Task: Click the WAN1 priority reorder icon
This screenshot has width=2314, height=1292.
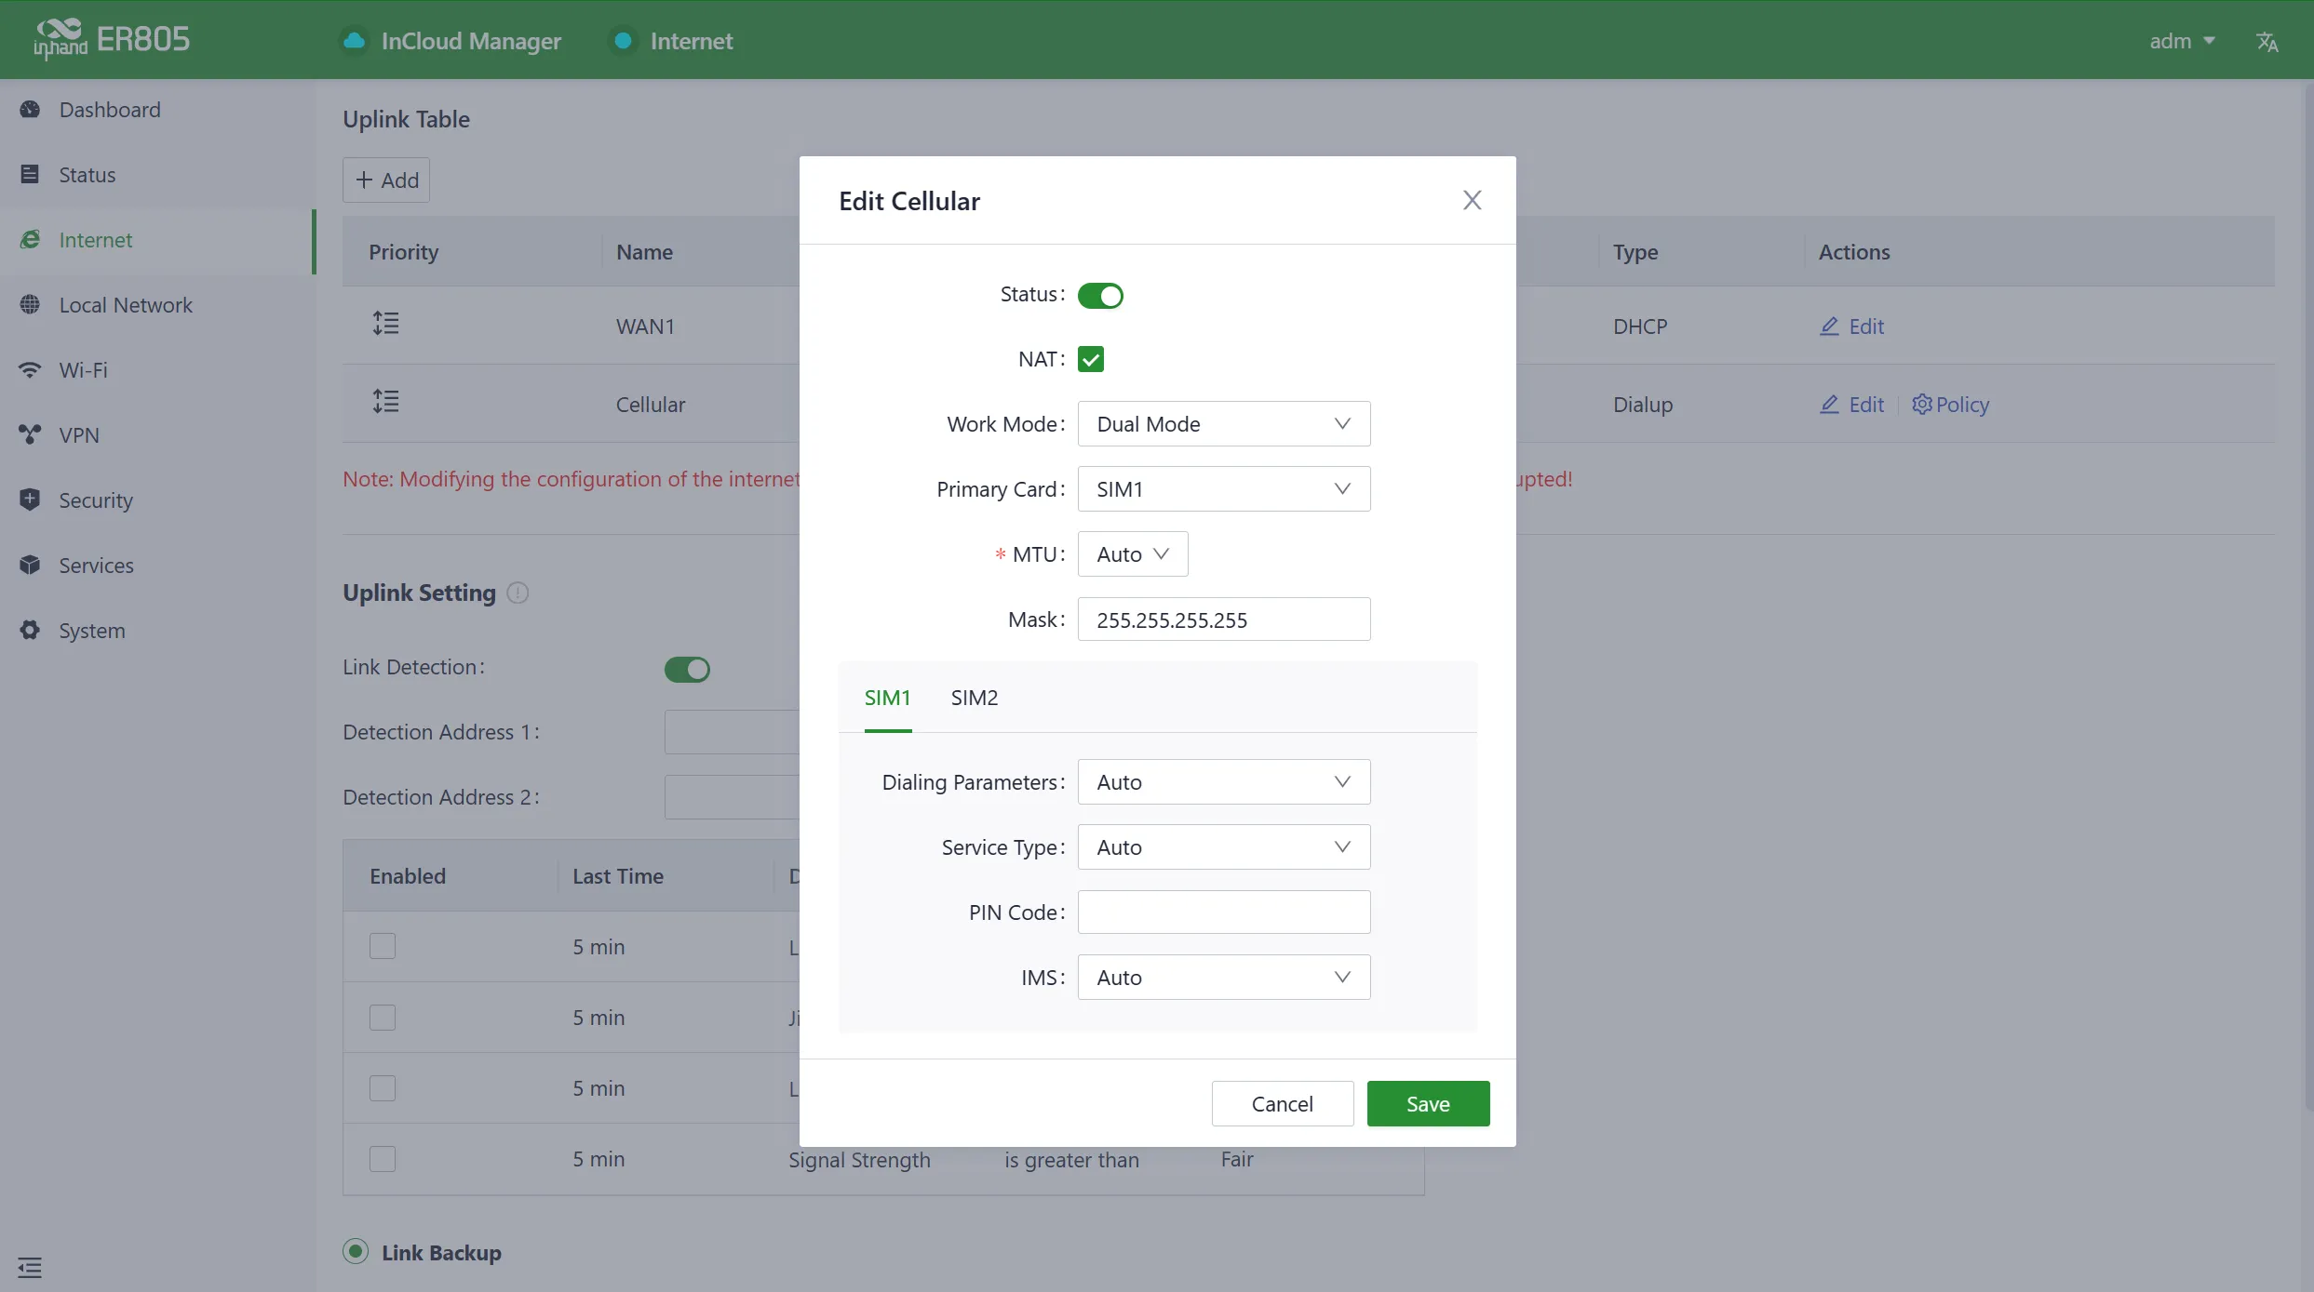Action: click(386, 324)
